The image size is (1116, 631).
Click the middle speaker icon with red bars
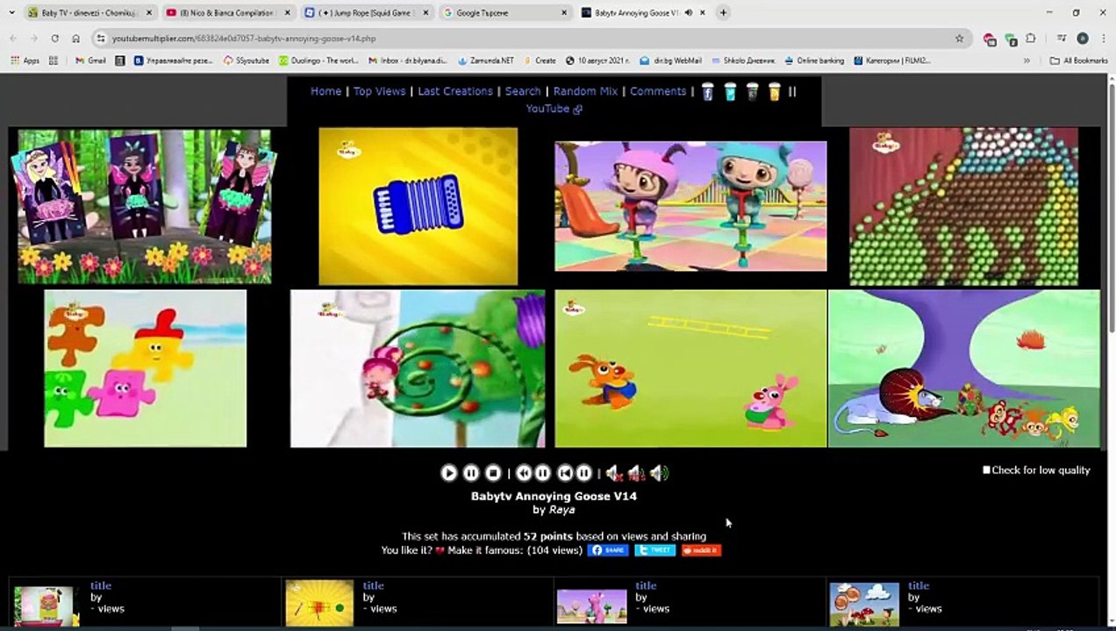click(636, 472)
